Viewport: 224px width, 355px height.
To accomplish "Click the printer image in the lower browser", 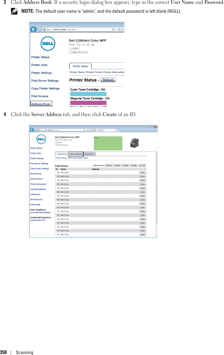I will (134, 143).
